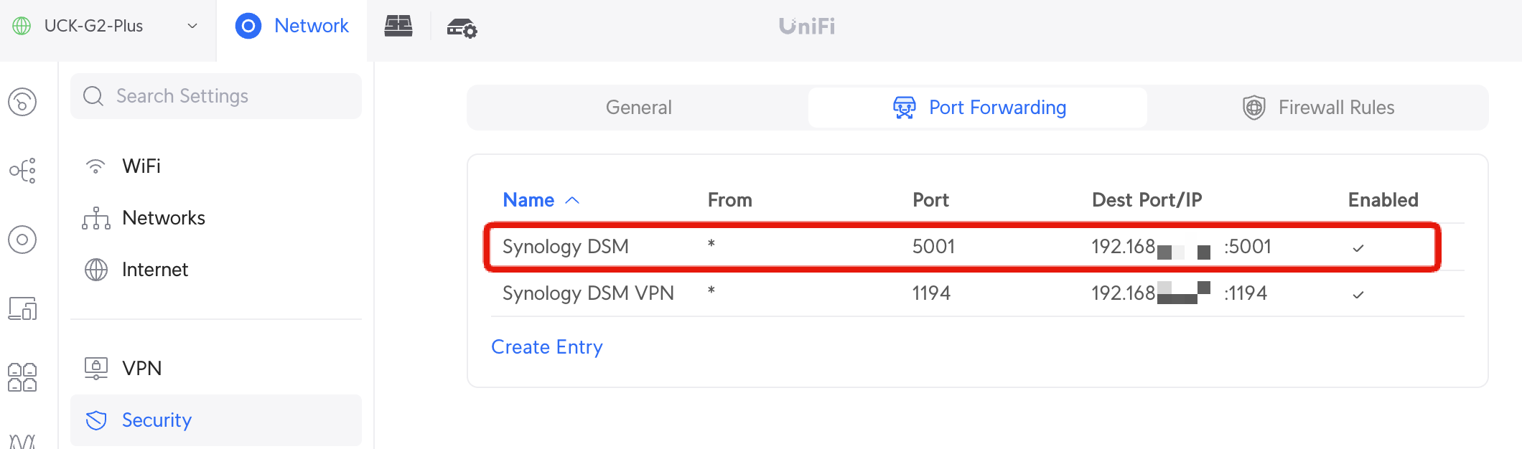Toggle Enabled checkmark for Synology DSM rule

tap(1358, 248)
